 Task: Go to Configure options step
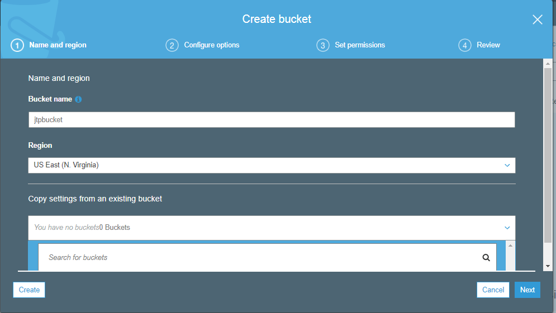pyautogui.click(x=211, y=45)
